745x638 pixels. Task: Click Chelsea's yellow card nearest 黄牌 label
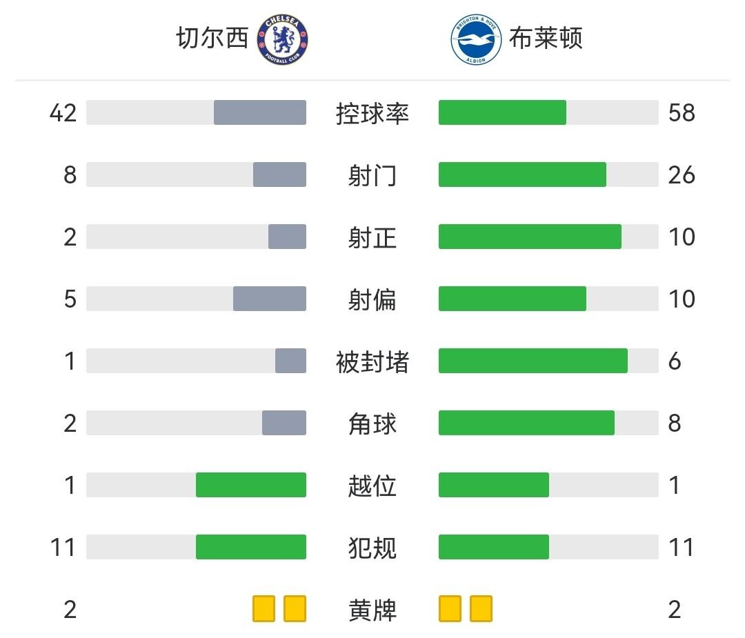click(x=295, y=609)
